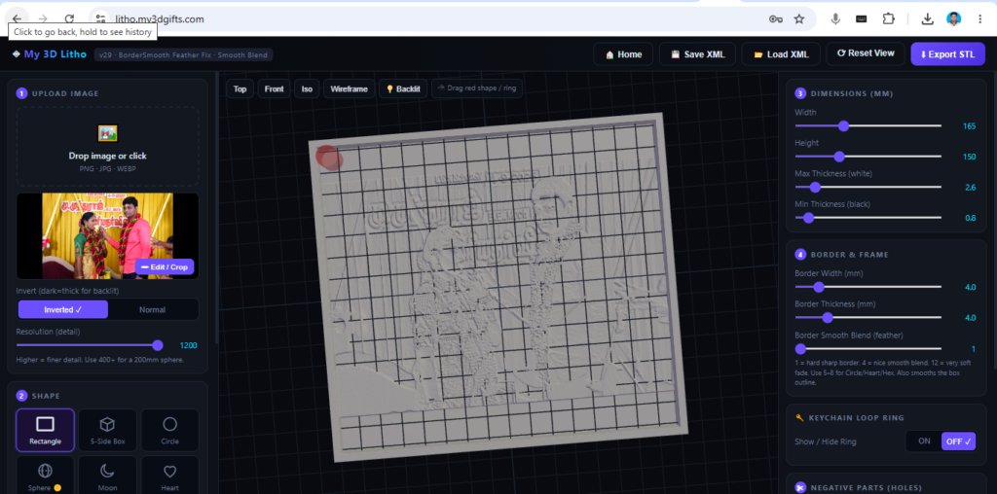This screenshot has width=997, height=494.
Task: Click the browser address bar URL
Action: [160, 19]
